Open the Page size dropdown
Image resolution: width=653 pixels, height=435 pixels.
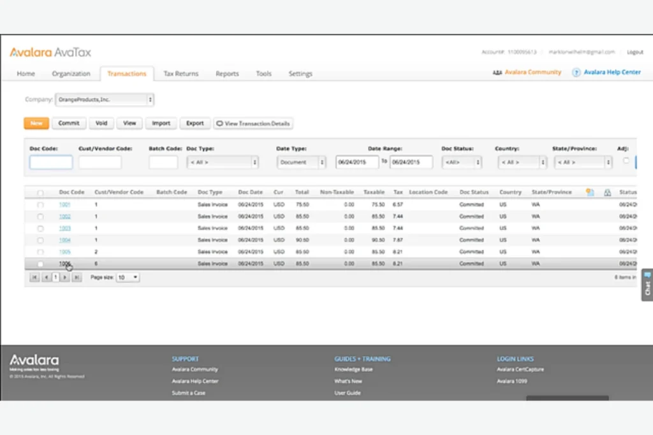[128, 278]
